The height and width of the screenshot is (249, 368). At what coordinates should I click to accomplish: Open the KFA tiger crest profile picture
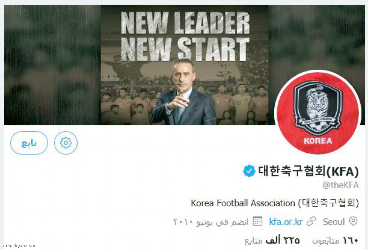coord(318,112)
